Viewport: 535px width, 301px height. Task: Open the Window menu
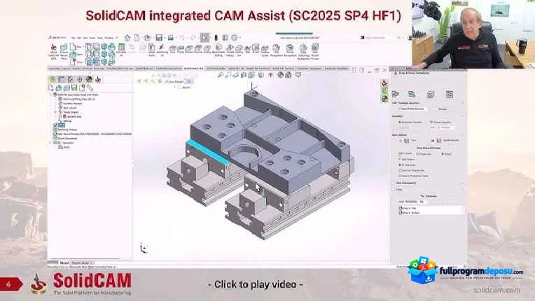coord(109,38)
